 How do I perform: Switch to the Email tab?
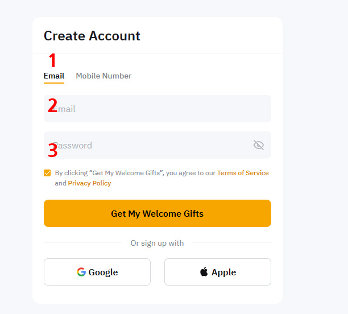[54, 76]
